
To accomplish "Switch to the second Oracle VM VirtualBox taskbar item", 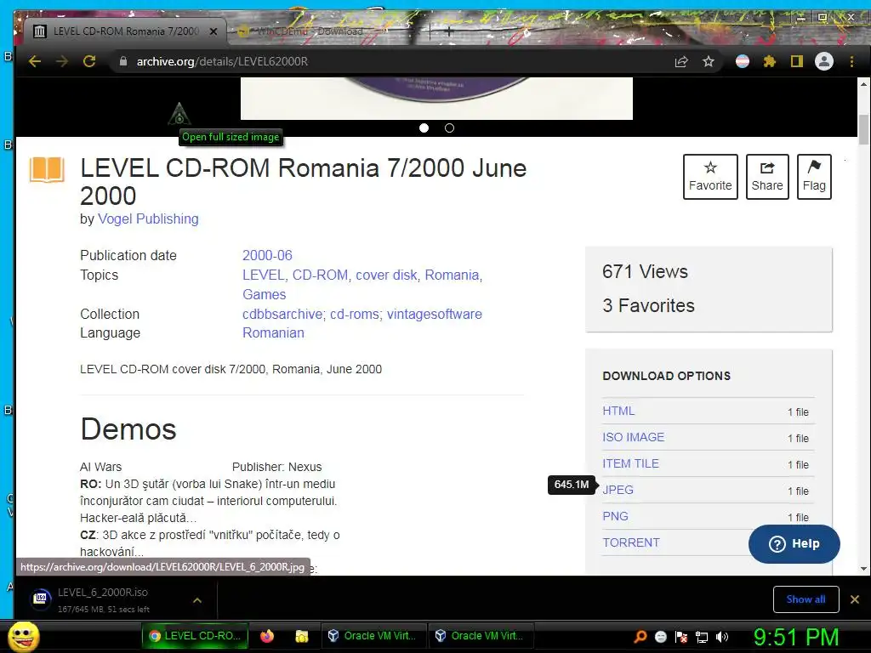I will 481,636.
